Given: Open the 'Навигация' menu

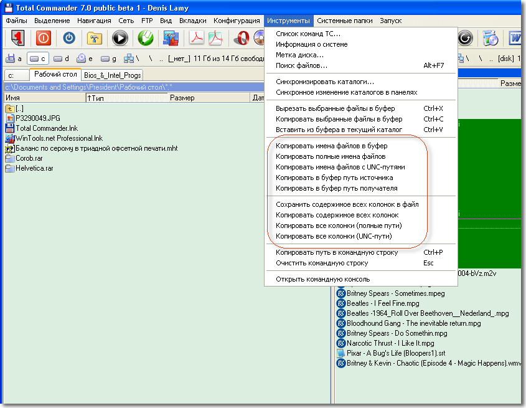Looking at the screenshot, I should click(x=94, y=21).
